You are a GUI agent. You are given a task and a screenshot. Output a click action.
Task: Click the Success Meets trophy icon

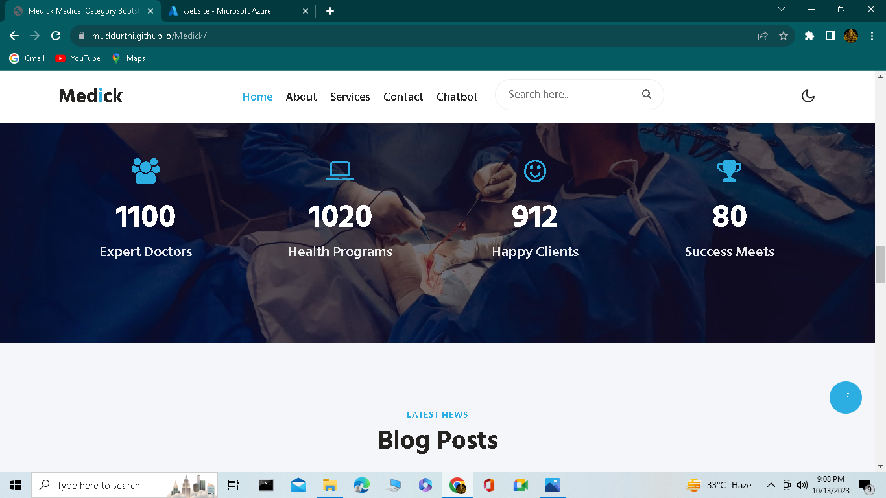pyautogui.click(x=729, y=171)
